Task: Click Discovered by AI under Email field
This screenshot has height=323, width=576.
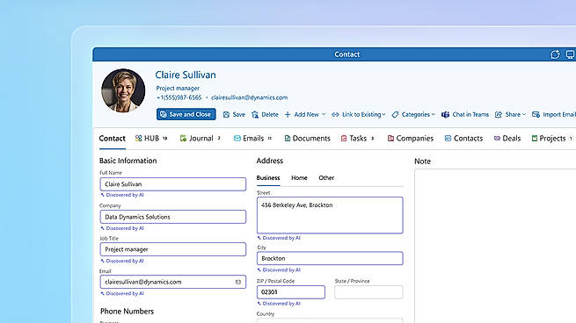Action: click(x=122, y=294)
